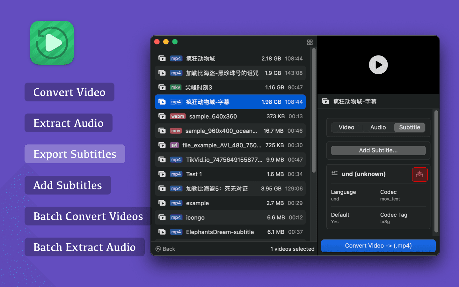This screenshot has width=459, height=287.
Task: Click the mkv format badge on 尖峰时刻3
Action: pyautogui.click(x=176, y=87)
